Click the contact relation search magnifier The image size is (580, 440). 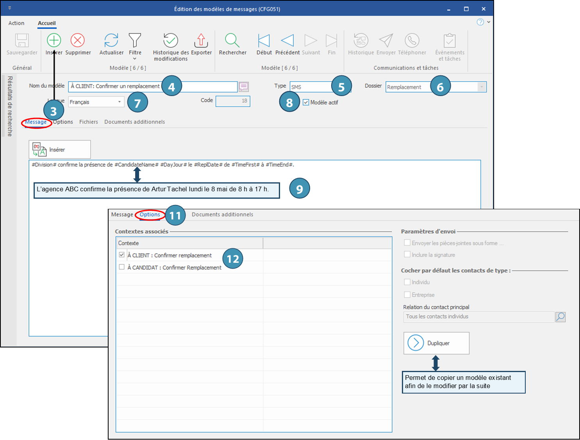coord(560,317)
